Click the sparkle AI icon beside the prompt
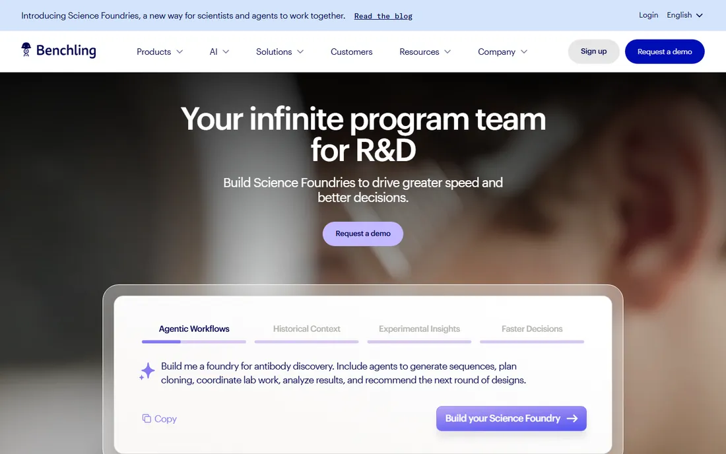This screenshot has height=454, width=726. pyautogui.click(x=147, y=371)
